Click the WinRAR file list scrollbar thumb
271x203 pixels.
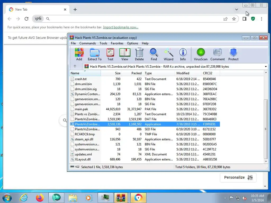point(266,129)
